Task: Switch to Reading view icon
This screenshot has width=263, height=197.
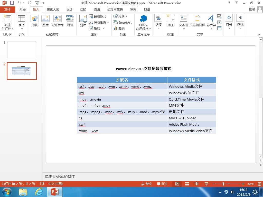Action: [x=196, y=184]
